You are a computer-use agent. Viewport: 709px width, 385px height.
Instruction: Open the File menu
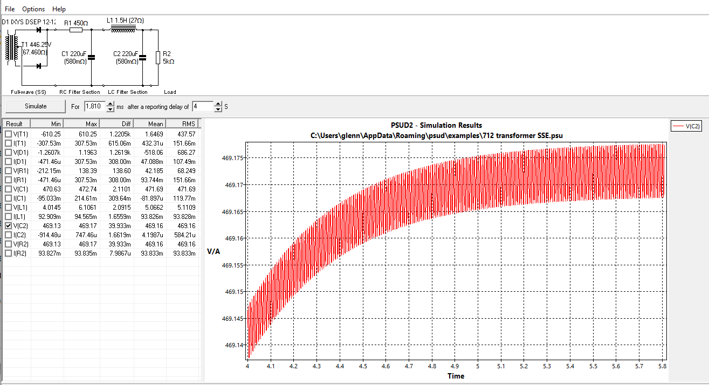pyautogui.click(x=10, y=9)
